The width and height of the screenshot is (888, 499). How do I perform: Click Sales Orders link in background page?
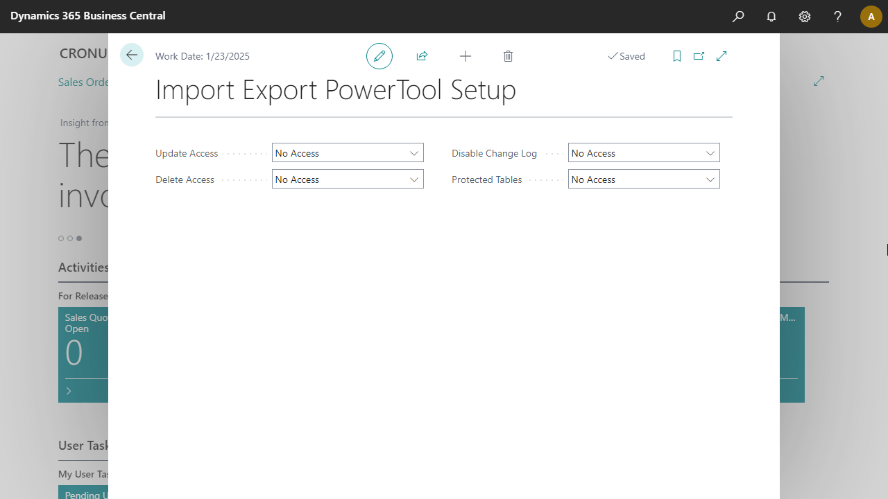tap(83, 82)
